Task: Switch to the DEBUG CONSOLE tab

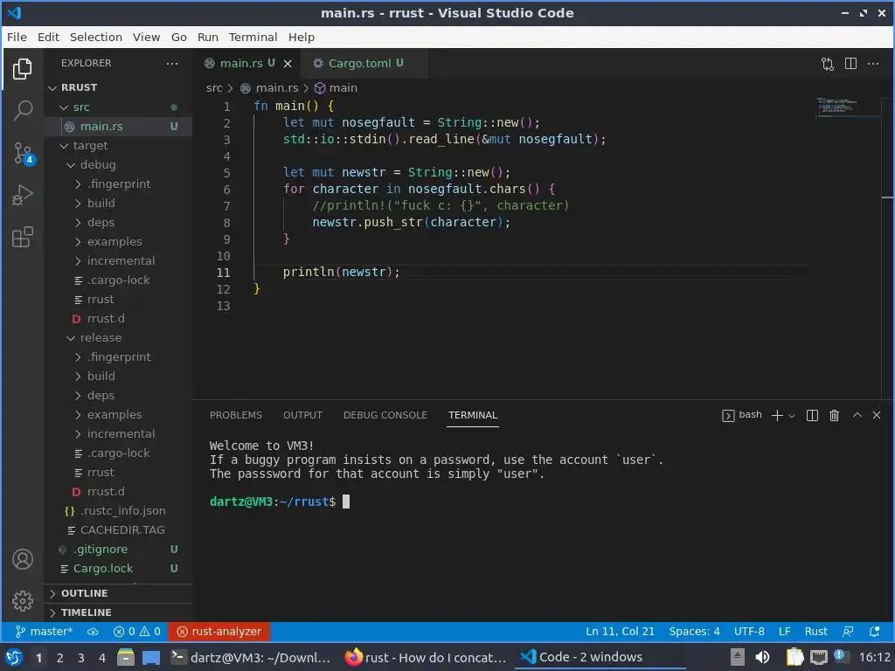Action: (x=385, y=415)
